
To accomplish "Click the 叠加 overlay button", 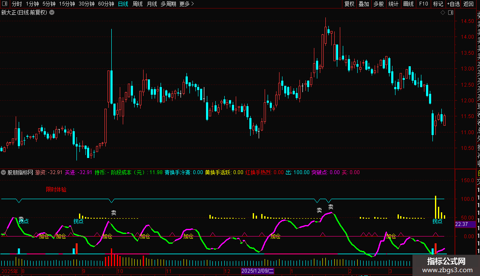I will tap(364, 4).
